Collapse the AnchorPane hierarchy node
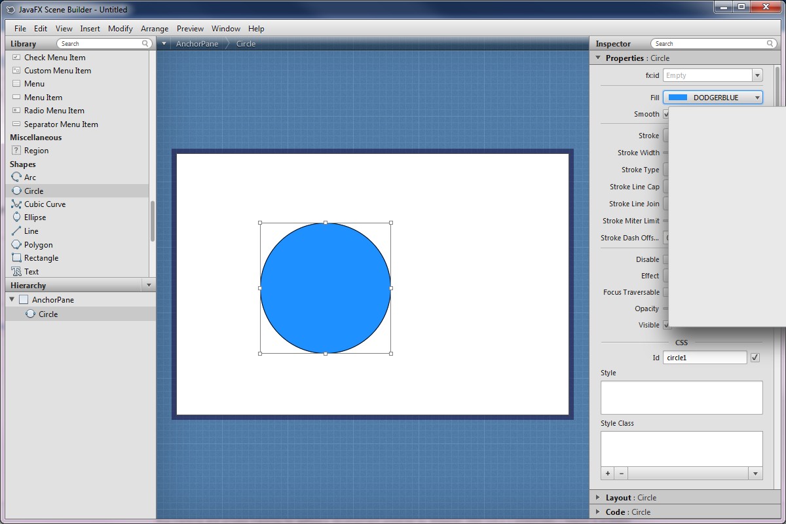 coord(12,299)
